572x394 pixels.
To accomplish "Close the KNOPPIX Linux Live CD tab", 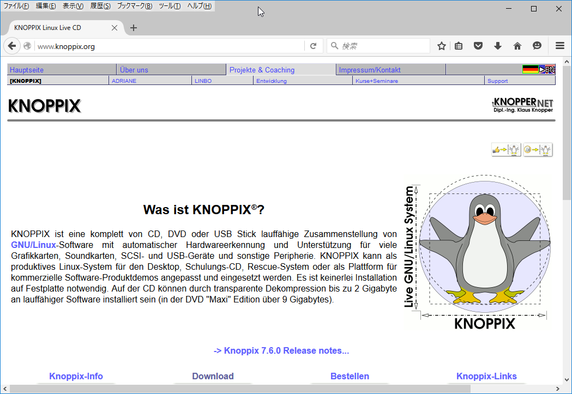I will (114, 28).
